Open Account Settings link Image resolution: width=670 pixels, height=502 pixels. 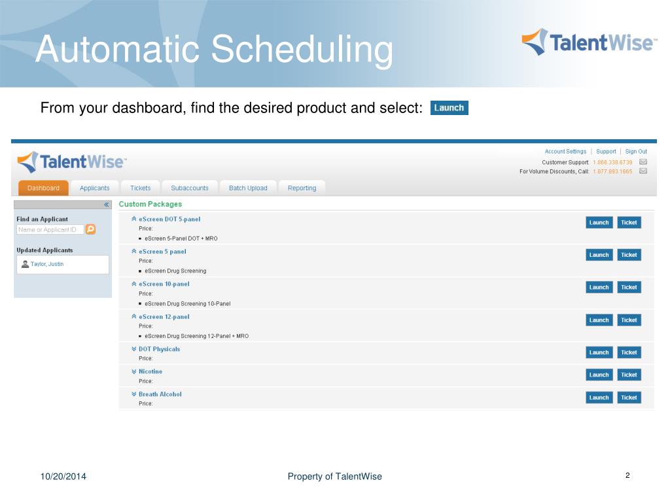click(565, 152)
